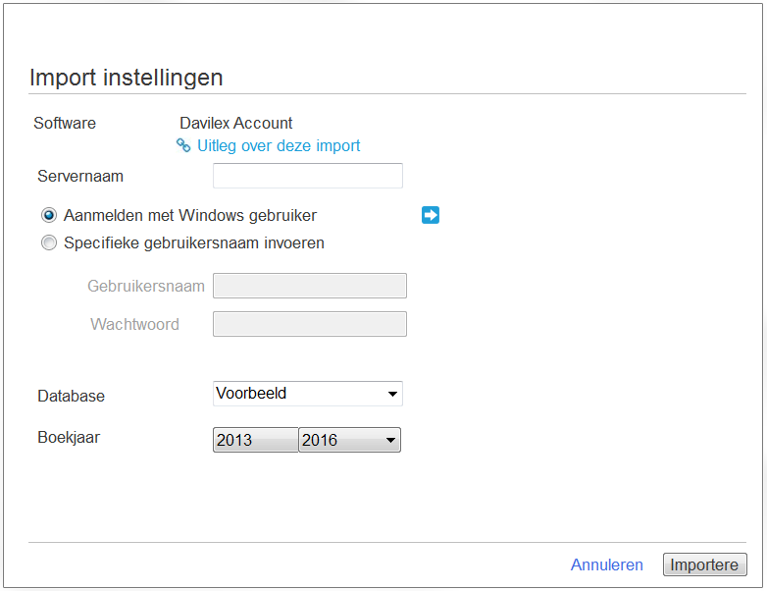
Task: Click the Davilex Account software name
Action: (x=235, y=123)
